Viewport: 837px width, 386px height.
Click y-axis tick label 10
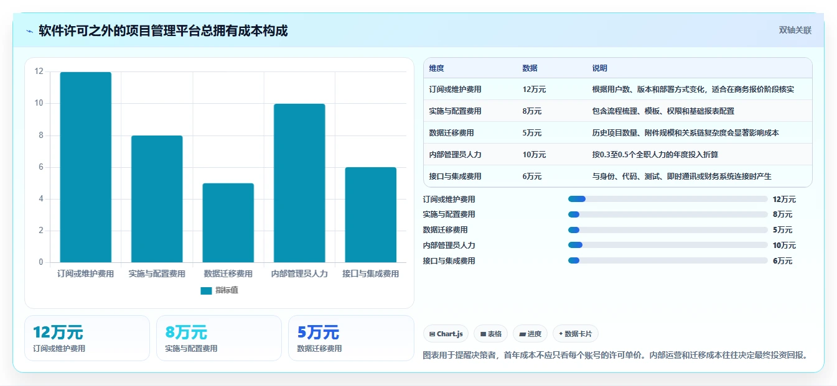39,103
